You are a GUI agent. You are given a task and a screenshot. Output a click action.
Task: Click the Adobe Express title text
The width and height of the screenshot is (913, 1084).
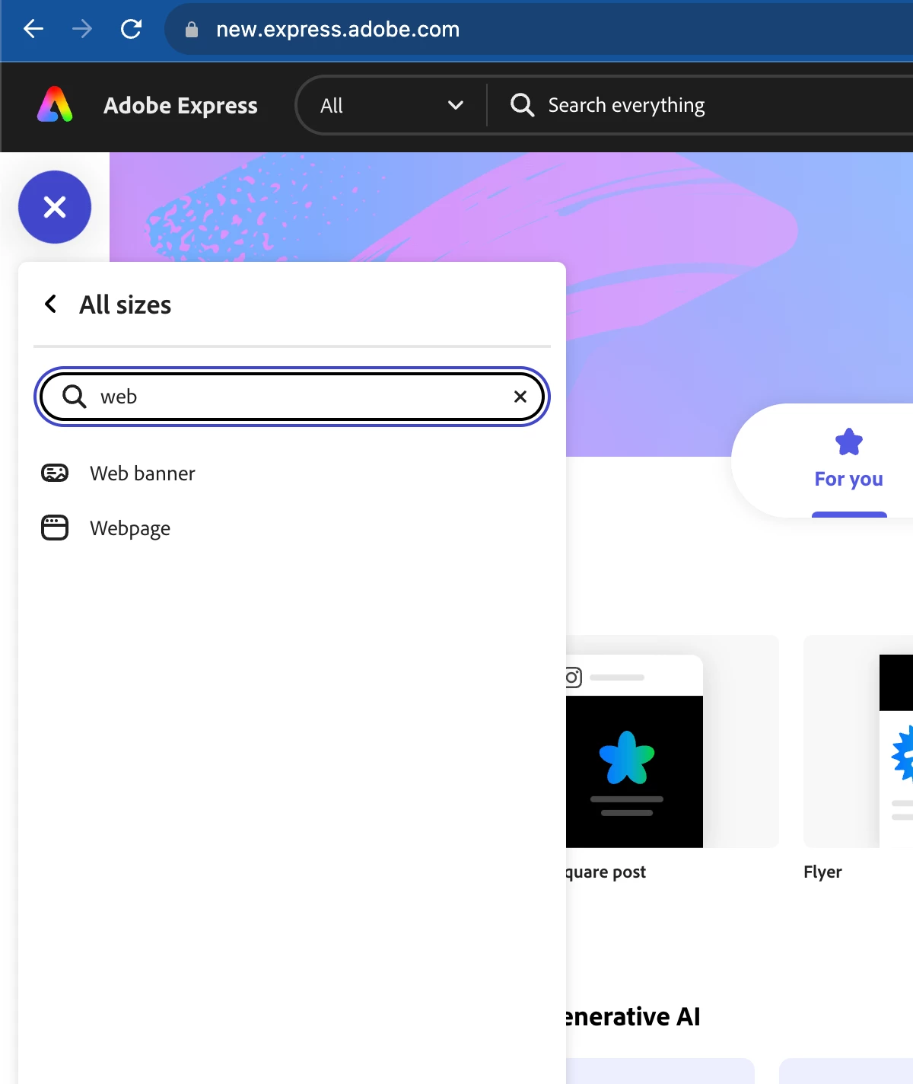pyautogui.click(x=180, y=105)
